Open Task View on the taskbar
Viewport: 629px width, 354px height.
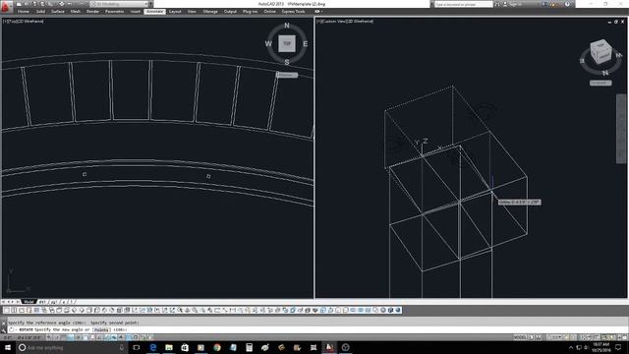coord(137,347)
